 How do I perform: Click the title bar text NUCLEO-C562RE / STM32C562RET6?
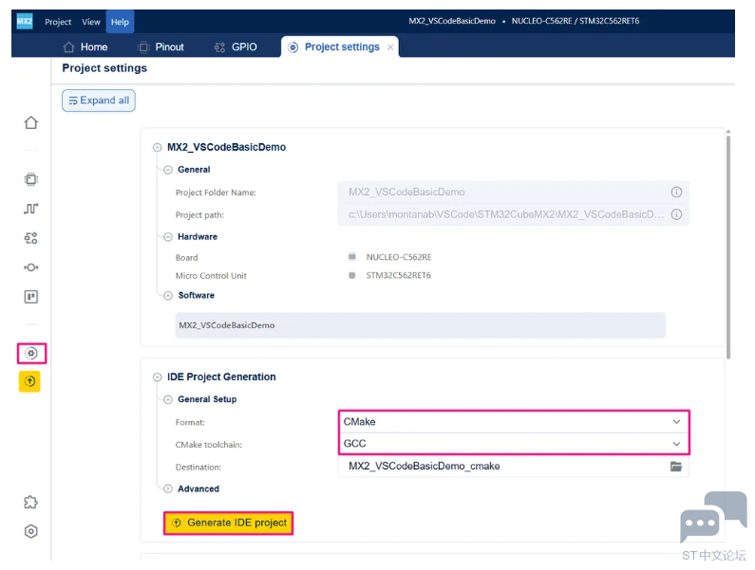click(575, 21)
